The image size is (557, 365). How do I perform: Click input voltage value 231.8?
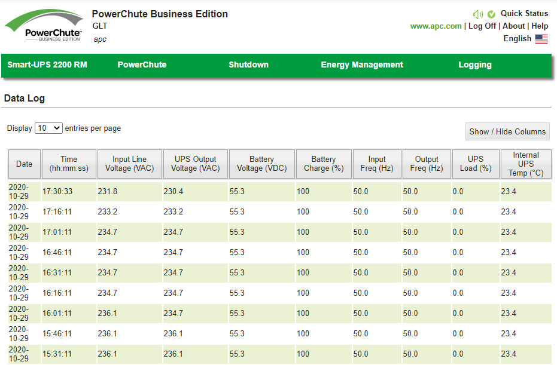point(108,192)
